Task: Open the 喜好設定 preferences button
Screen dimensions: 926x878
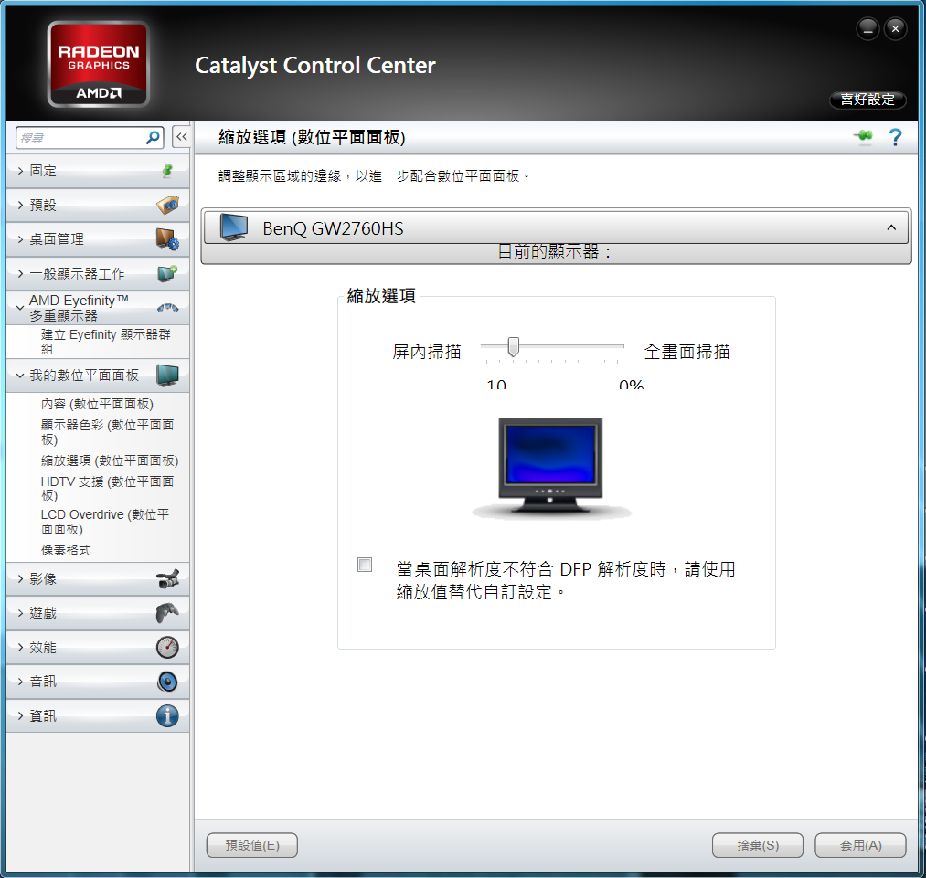Action: (x=867, y=100)
